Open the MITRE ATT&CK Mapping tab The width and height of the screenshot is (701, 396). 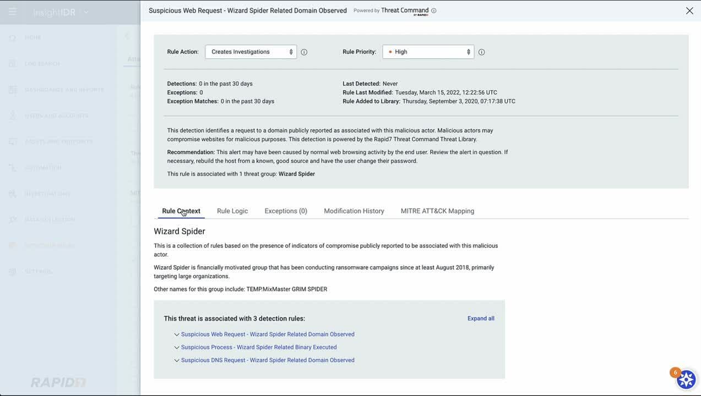coord(437,211)
